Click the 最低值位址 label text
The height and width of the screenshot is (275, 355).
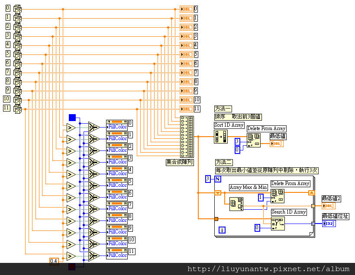pyautogui.click(x=336, y=216)
